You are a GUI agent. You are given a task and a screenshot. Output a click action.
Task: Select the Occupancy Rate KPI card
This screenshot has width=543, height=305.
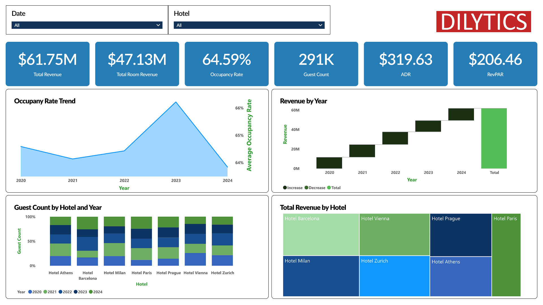(227, 64)
